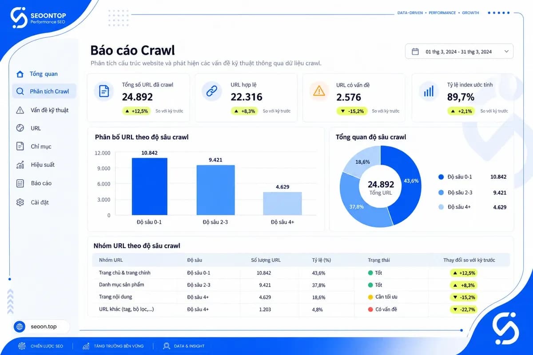Go to Hiệu suất page

click(44, 165)
